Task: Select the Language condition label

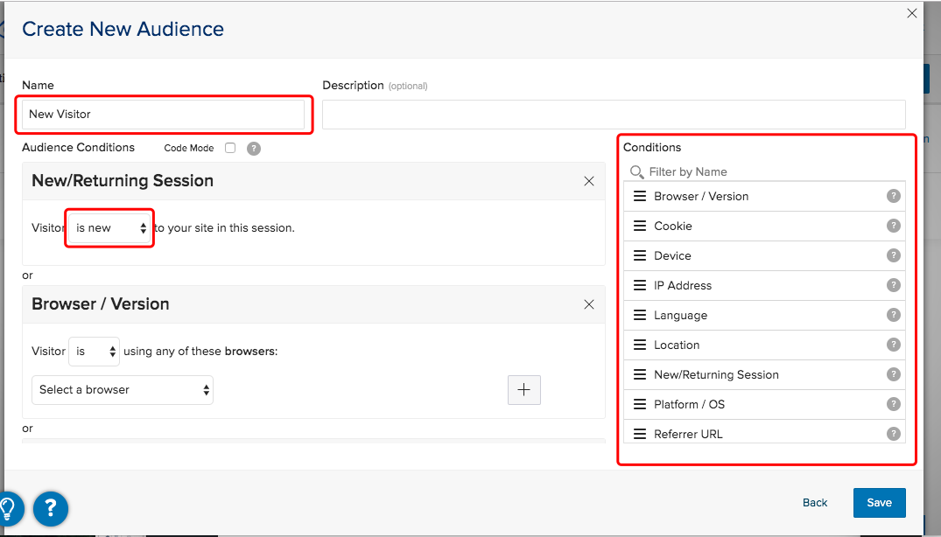Action: [x=680, y=316]
